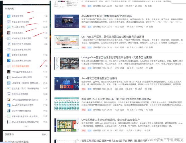This screenshot has height=143, width=186.
Task: Open the JAVA高精度定位系统源码UWB column icon
Action: pyautogui.click(x=9, y=122)
